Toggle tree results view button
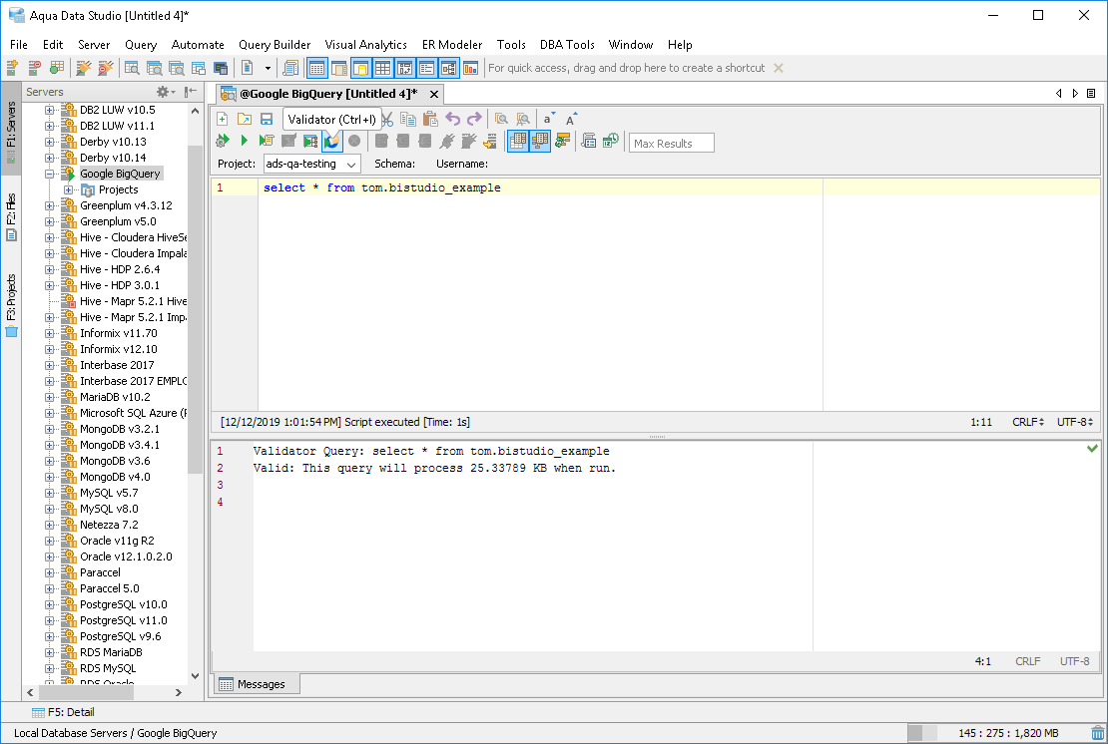The image size is (1108, 744). tap(540, 142)
